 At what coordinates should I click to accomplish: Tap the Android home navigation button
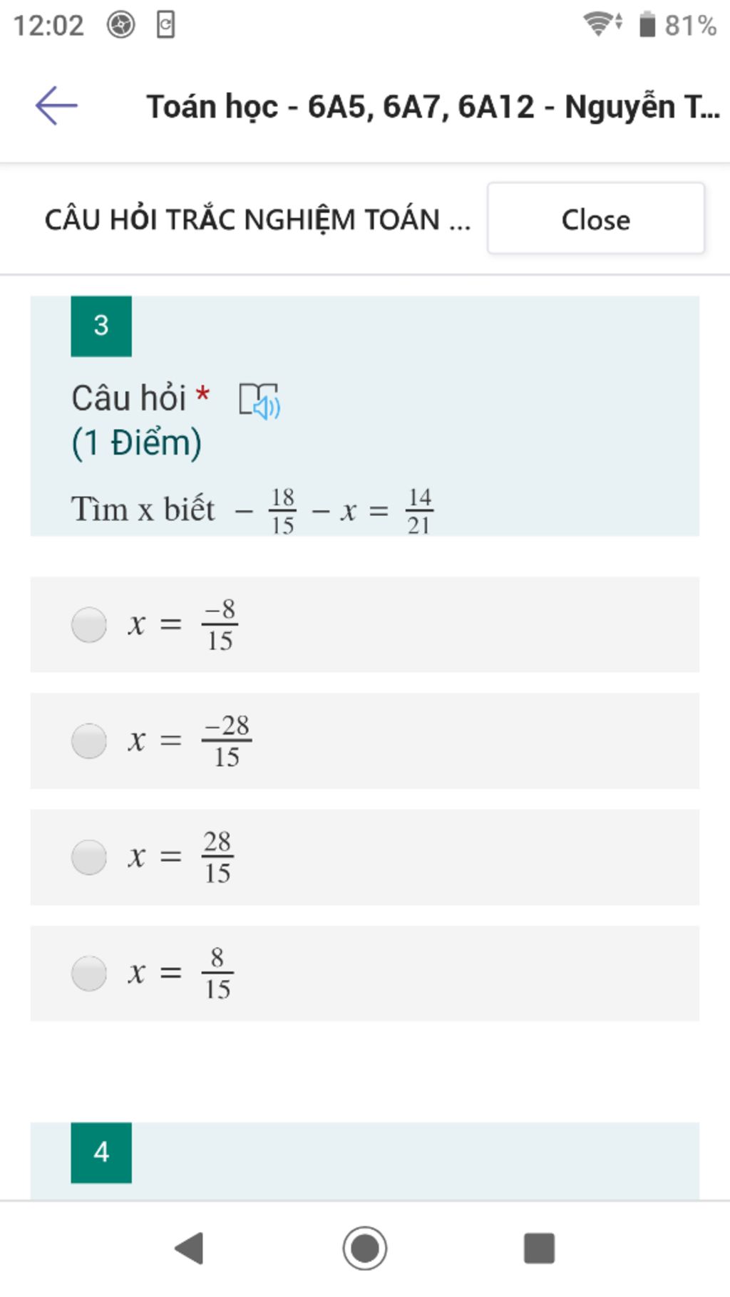pos(365,1248)
